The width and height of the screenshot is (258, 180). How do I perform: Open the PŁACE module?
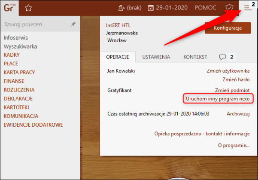[x=11, y=64]
